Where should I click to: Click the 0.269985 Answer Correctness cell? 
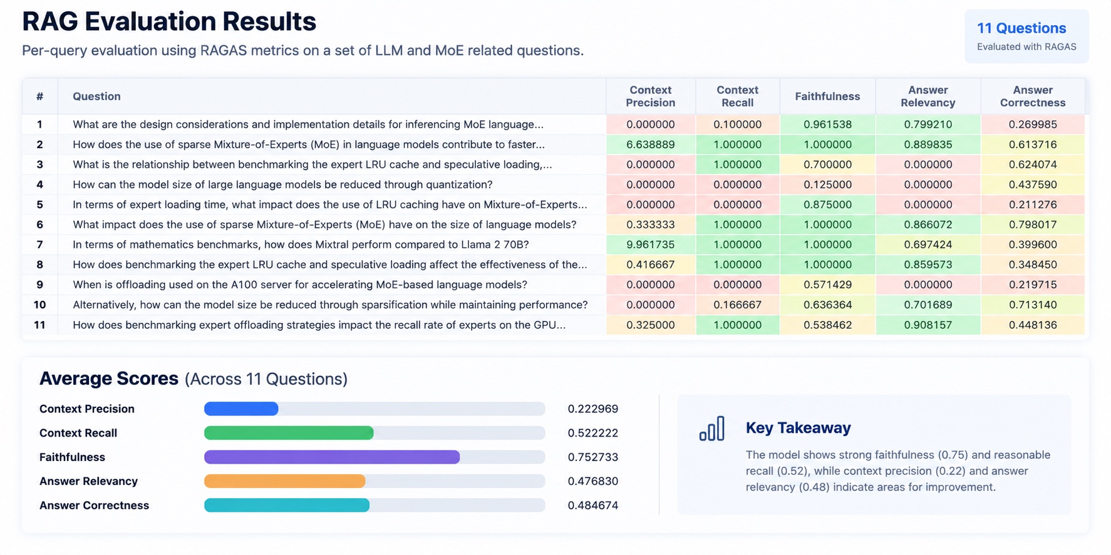point(1033,125)
